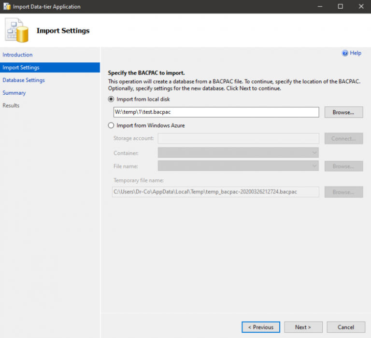The width and height of the screenshot is (371, 338).
Task: Click the Temporary file name field
Action: click(215, 192)
